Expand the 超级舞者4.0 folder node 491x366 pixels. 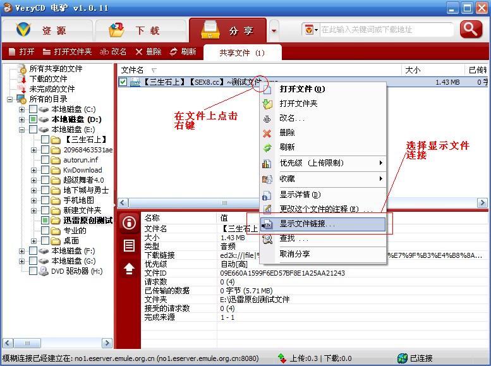33,181
